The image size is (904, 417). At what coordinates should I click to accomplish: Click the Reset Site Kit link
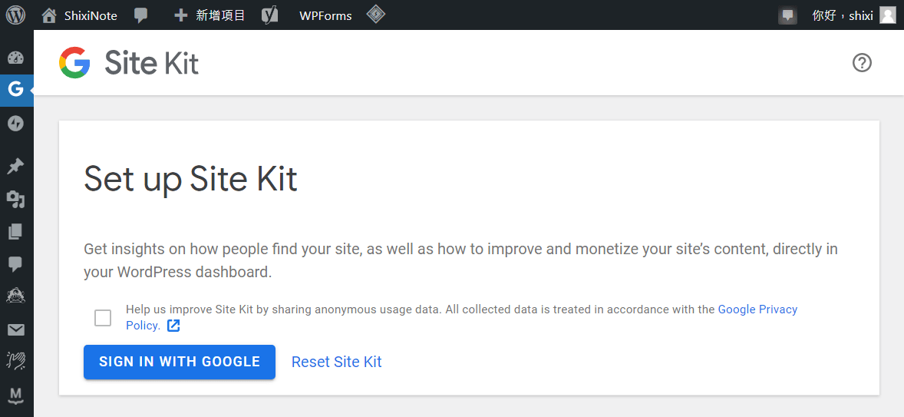[x=337, y=362]
